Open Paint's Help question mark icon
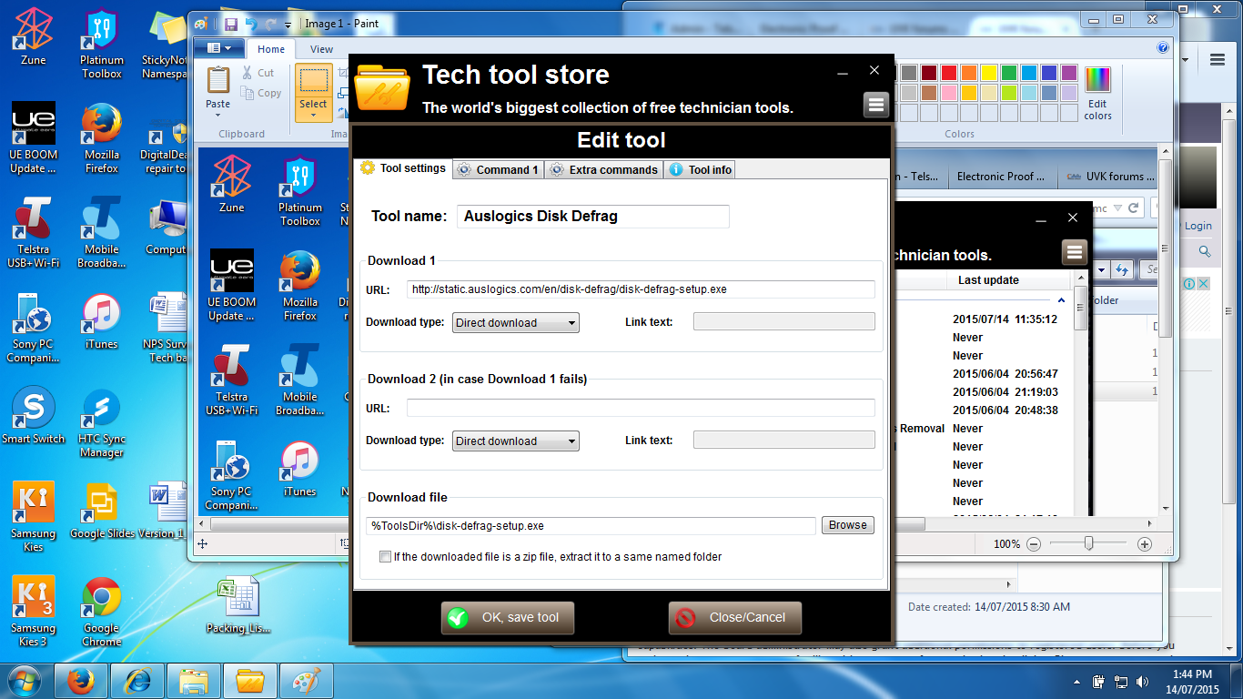Screen dimensions: 1243x699 (x=1163, y=48)
